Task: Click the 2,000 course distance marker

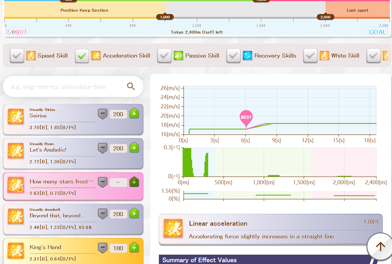Action: point(325,17)
